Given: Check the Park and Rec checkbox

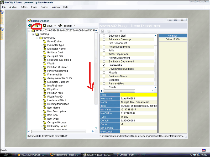Looking at the screenshot, I should [104, 83].
